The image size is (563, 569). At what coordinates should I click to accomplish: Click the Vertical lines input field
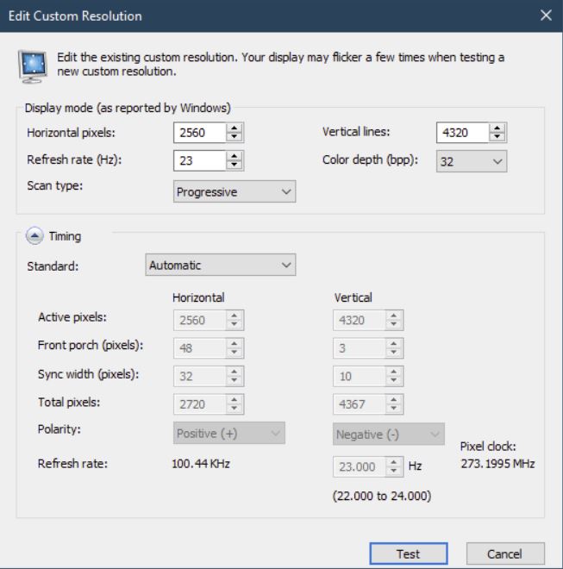click(462, 133)
